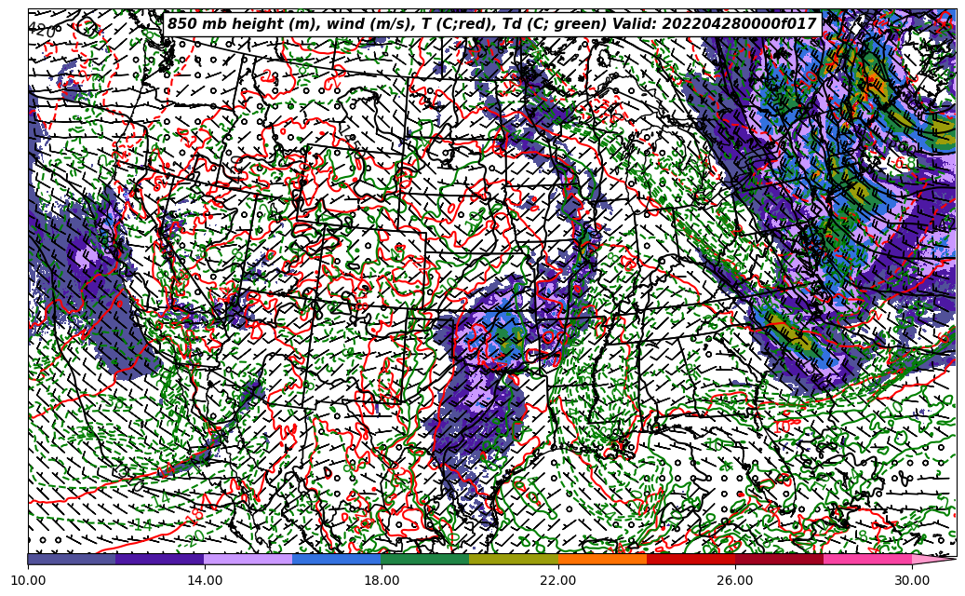The image size is (965, 596).
Task: Click the 10.00 colorbar tick label
Action: click(28, 581)
